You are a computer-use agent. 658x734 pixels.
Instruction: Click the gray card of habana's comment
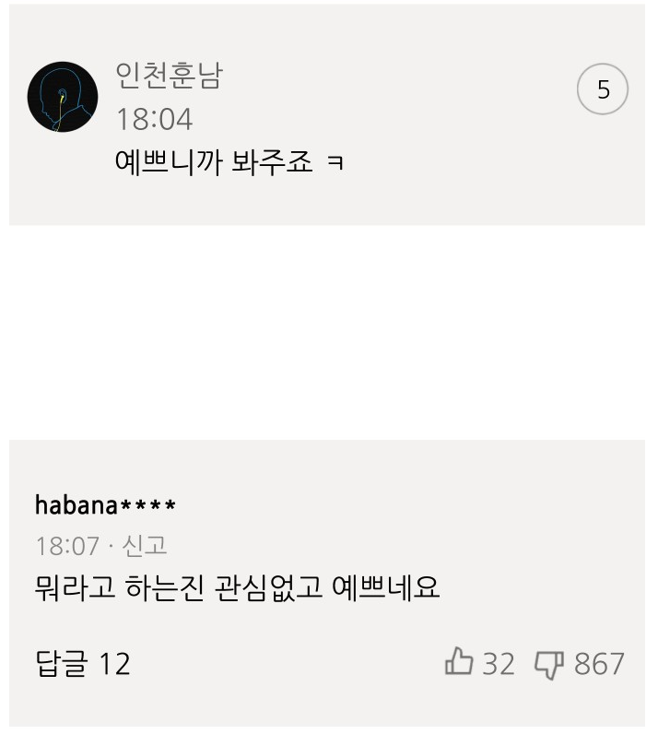327,584
